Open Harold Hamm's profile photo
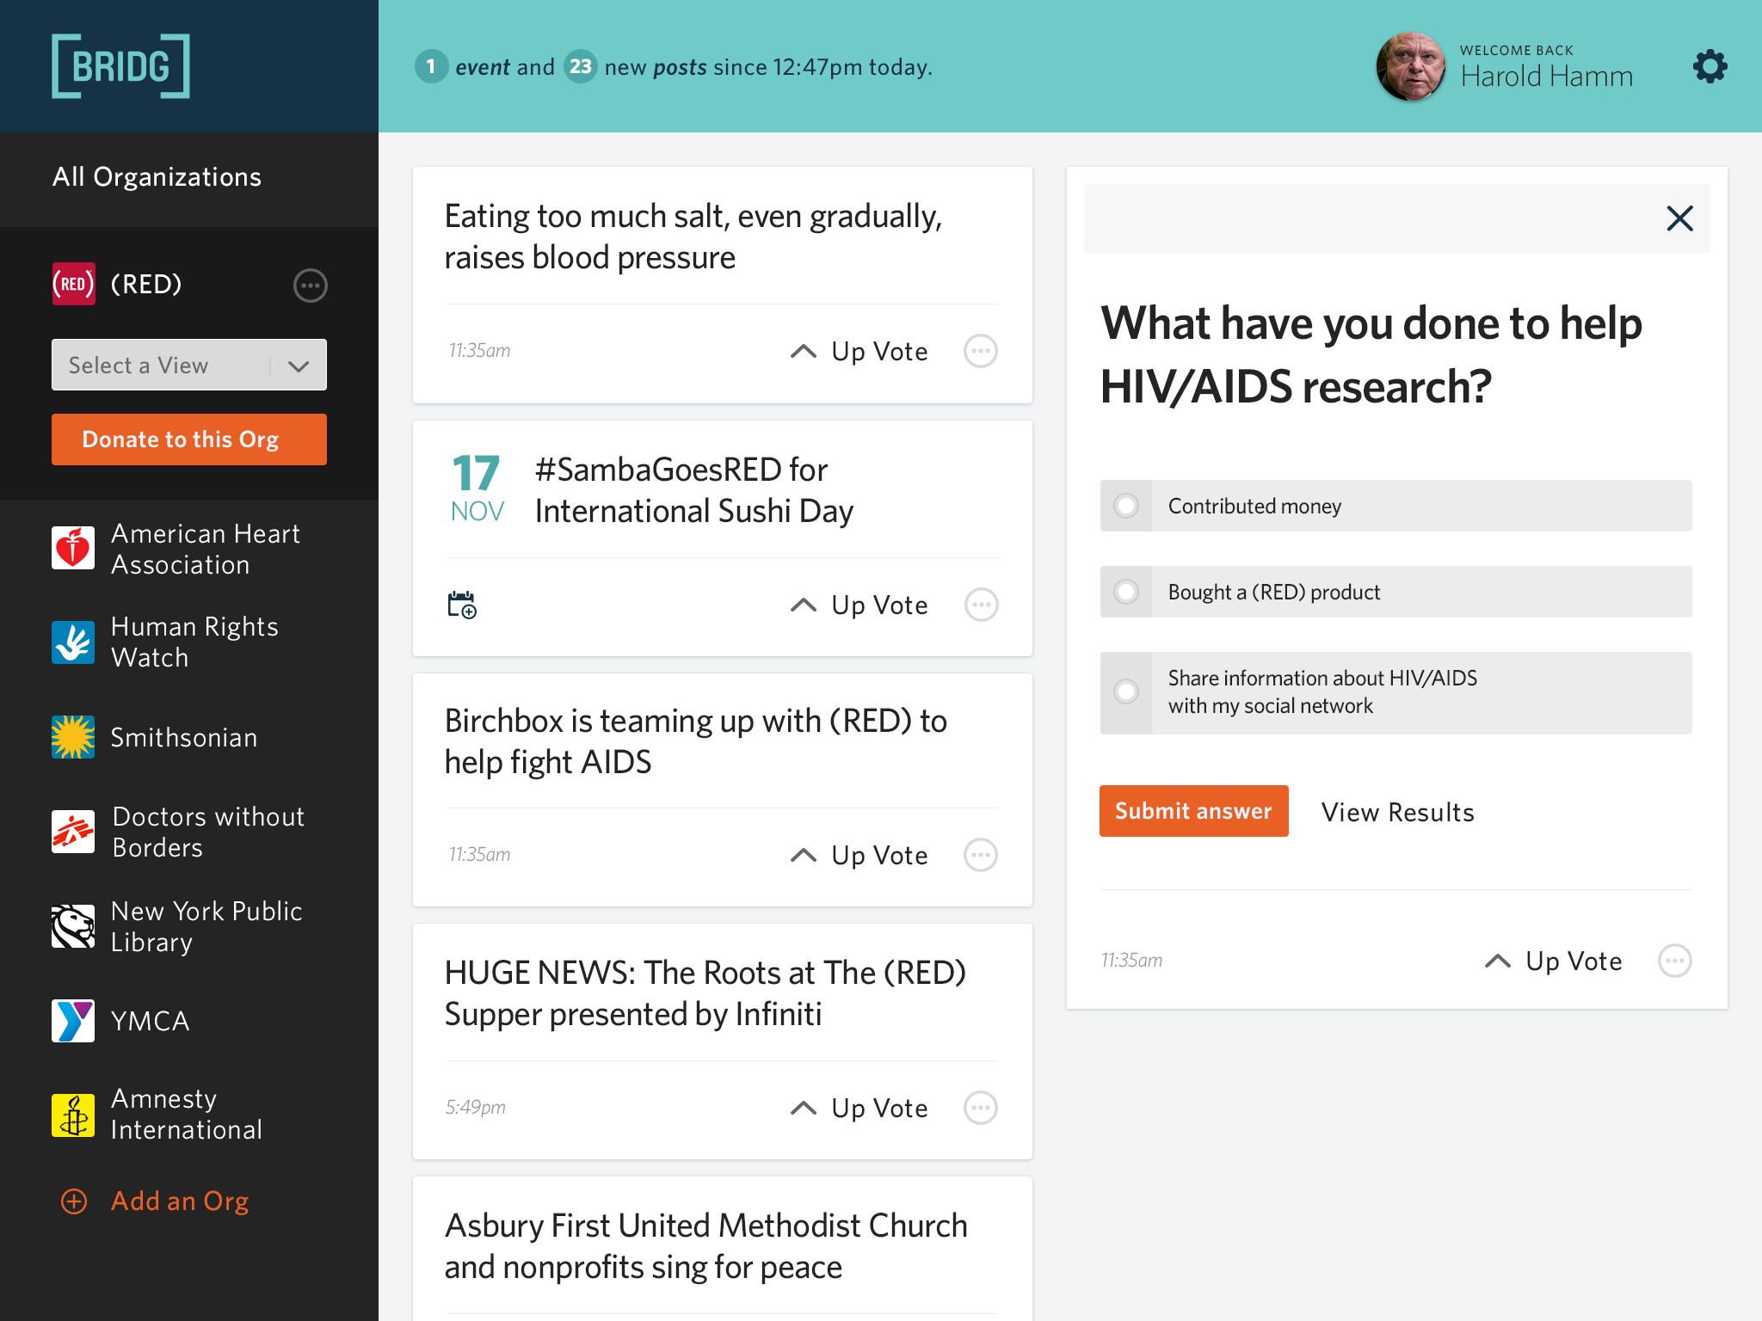 click(x=1410, y=66)
